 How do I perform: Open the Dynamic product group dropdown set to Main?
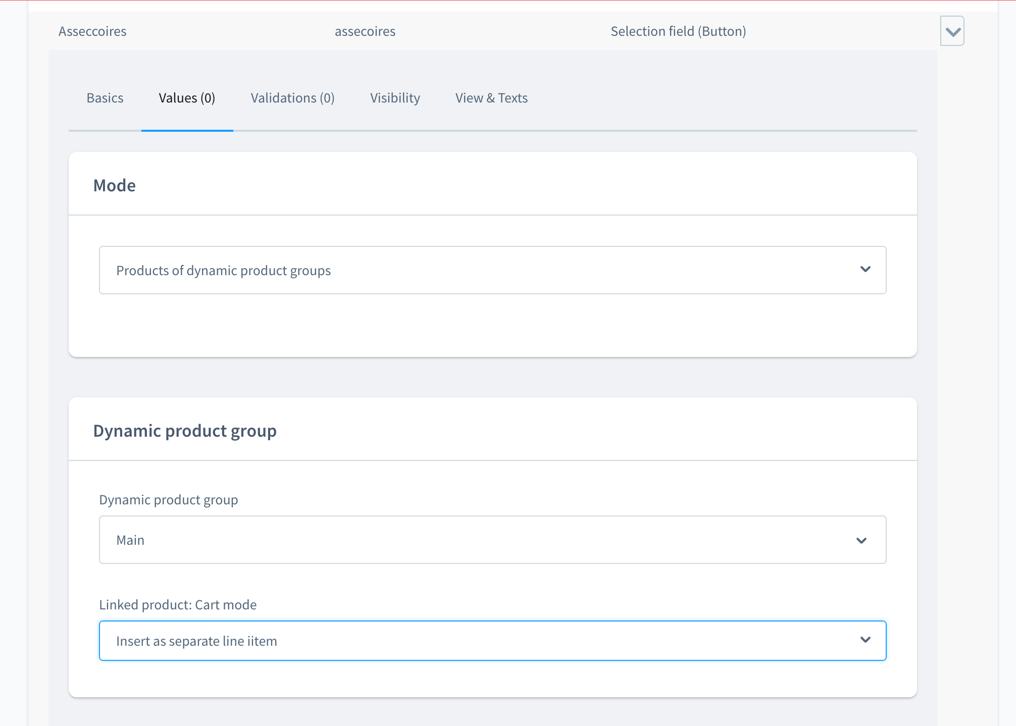pyautogui.click(x=493, y=540)
